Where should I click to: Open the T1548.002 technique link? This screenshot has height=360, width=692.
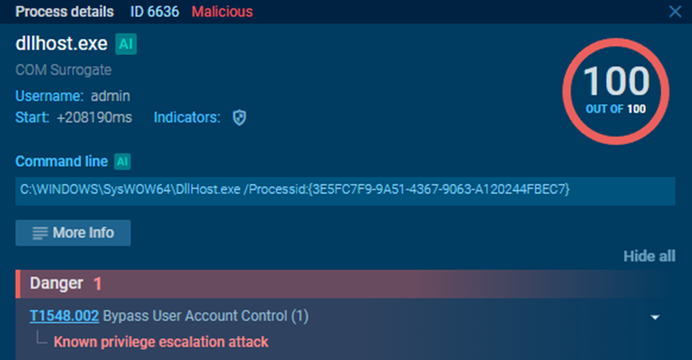tap(64, 316)
